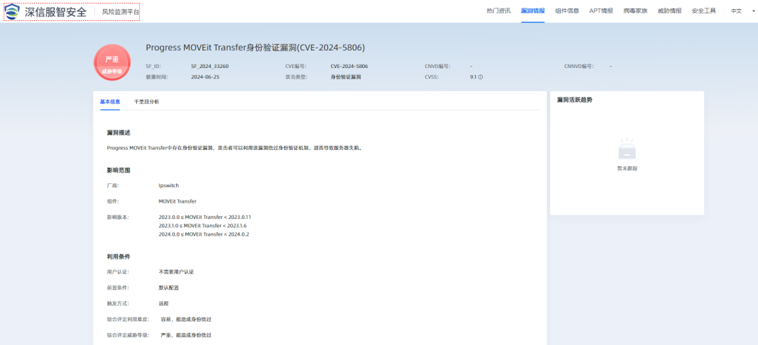Click the 暂未跟踪 placeholder text
Viewport: 758px width, 345px height.
627,168
